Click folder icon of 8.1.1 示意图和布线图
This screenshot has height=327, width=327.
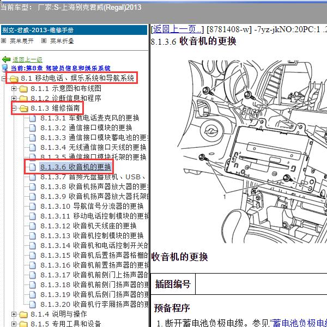coord(23,89)
